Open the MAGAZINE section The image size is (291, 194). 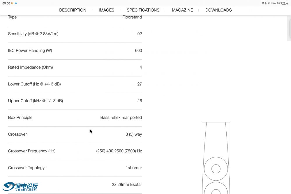(x=182, y=10)
